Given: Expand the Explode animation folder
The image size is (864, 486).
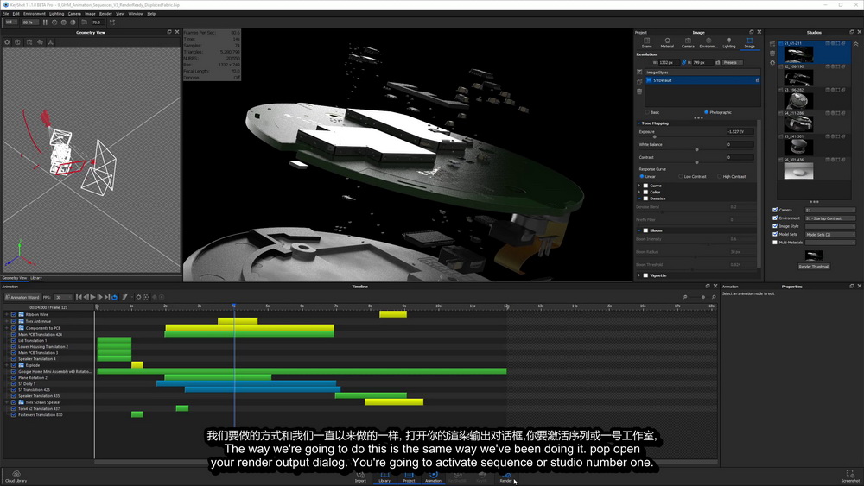Looking at the screenshot, I should (7, 365).
